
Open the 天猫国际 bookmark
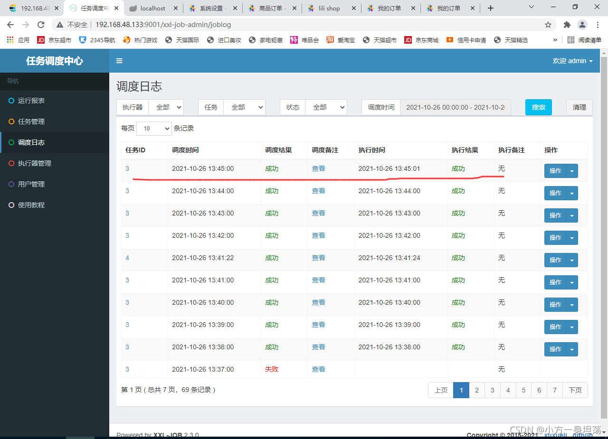(182, 40)
